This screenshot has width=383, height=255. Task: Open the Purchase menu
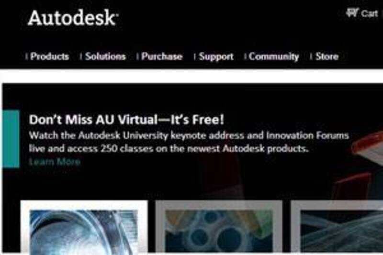pyautogui.click(x=162, y=56)
